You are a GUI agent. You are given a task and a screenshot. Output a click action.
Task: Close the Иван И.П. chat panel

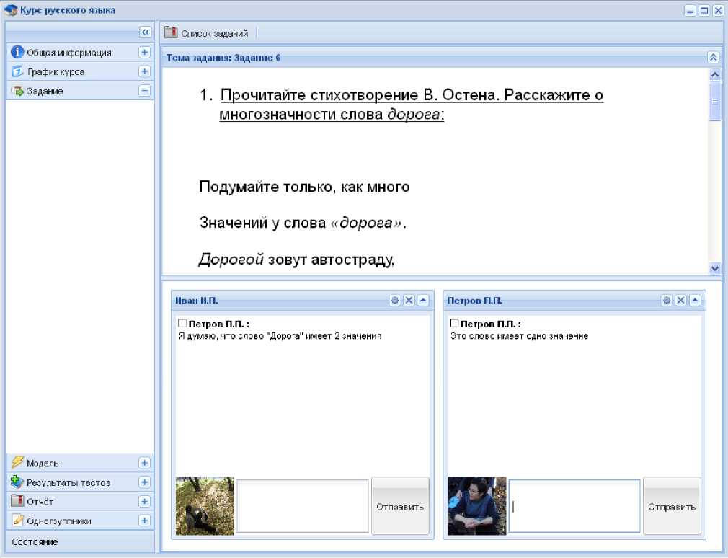click(x=409, y=301)
